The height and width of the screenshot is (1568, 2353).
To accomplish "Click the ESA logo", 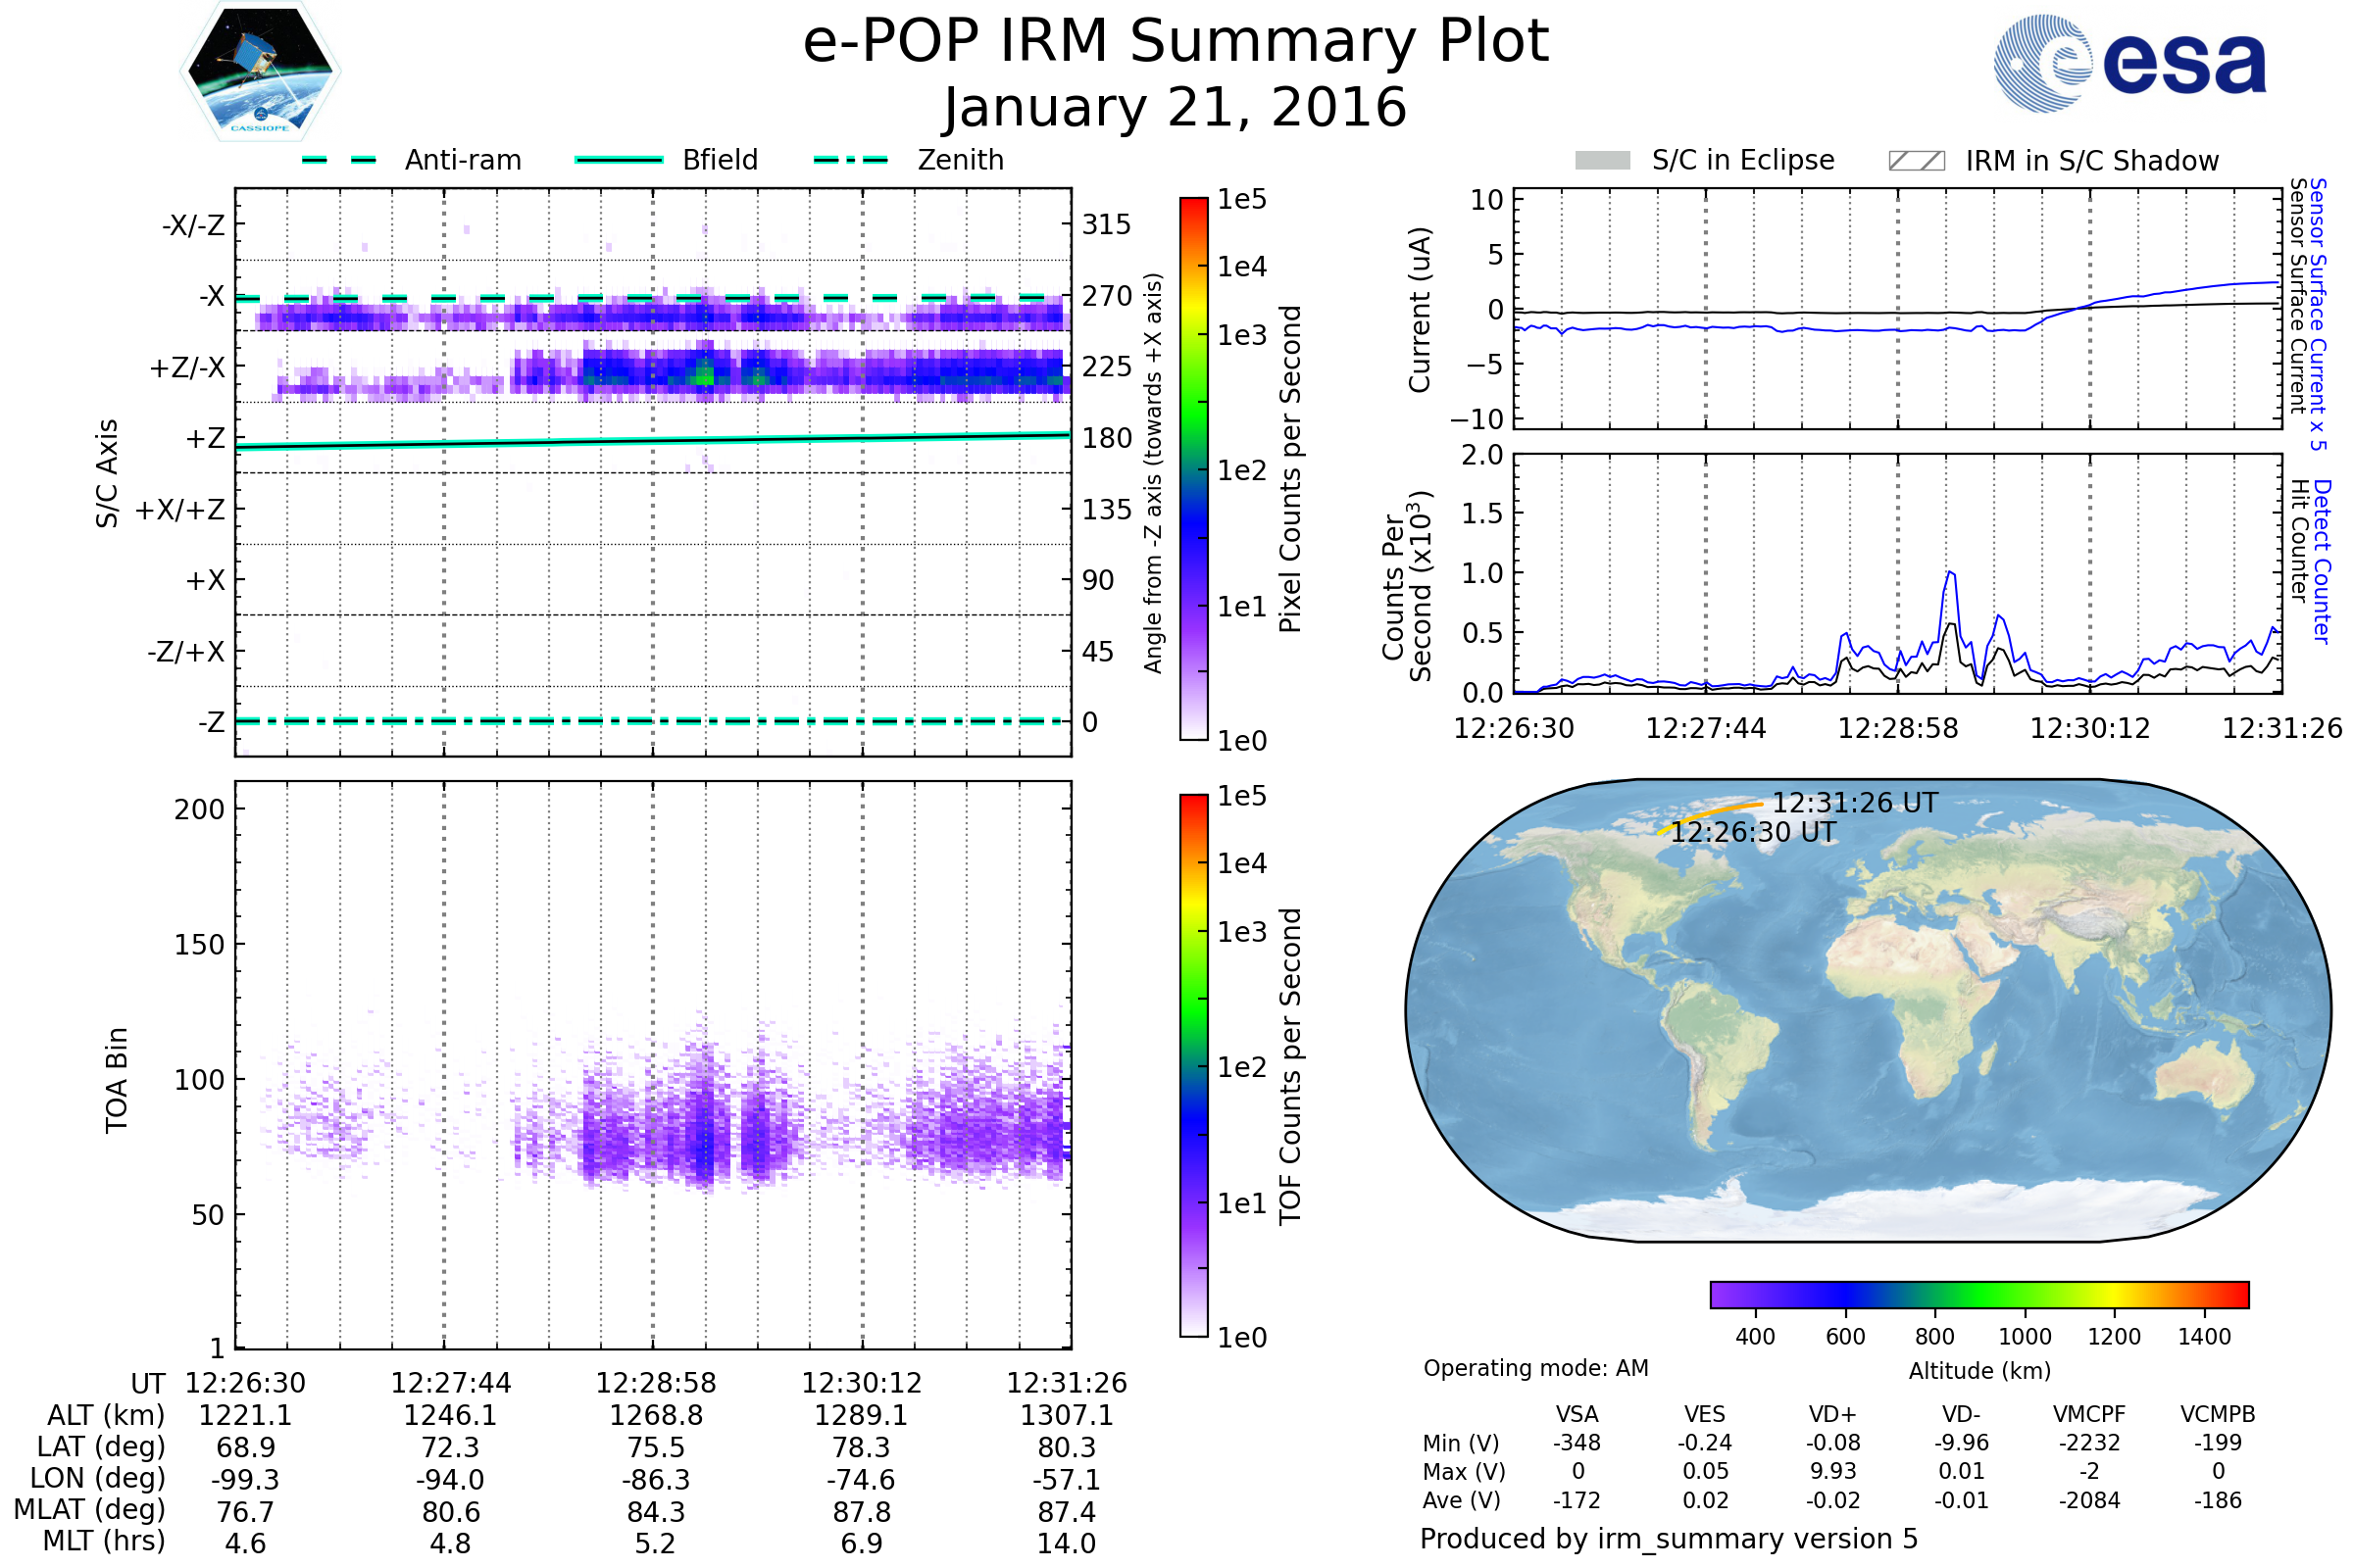I will tap(2130, 63).
